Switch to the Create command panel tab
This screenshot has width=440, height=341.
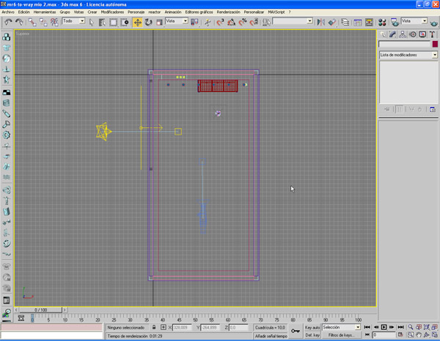(383, 34)
